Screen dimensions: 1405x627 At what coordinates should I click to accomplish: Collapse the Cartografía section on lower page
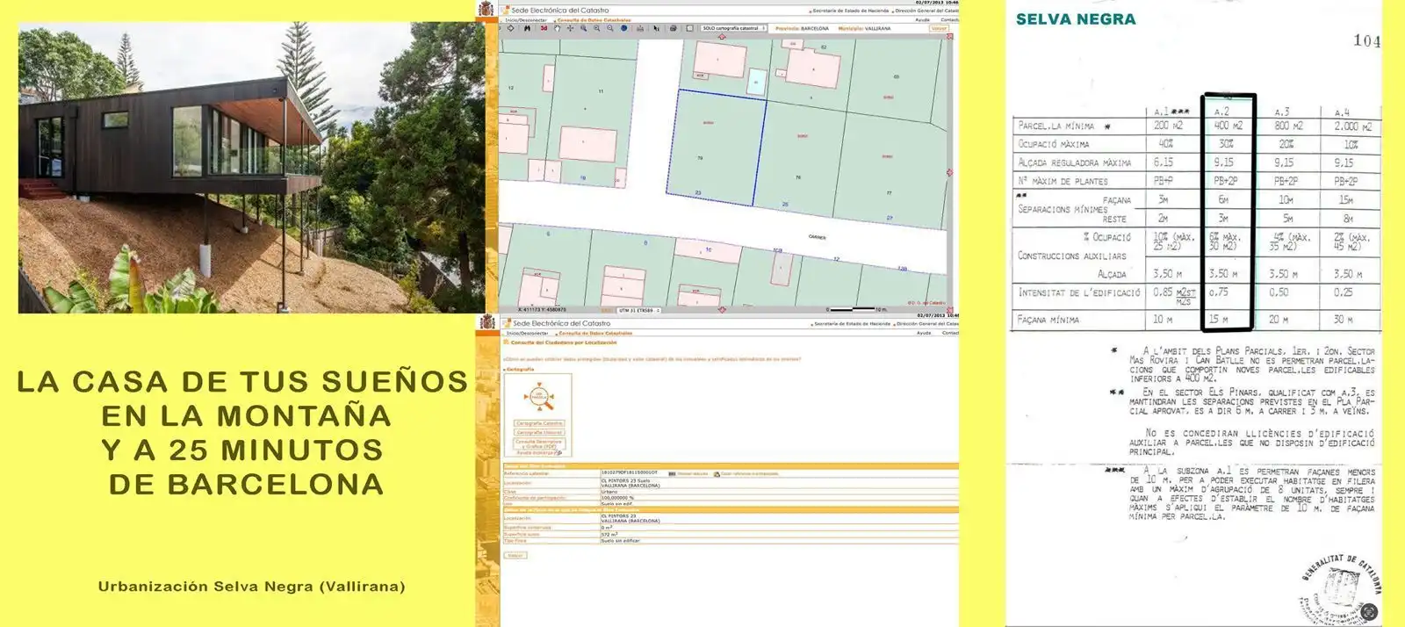pos(519,370)
